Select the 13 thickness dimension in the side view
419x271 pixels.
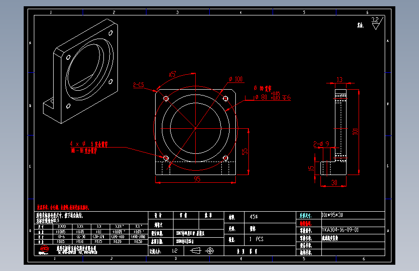[339, 80]
